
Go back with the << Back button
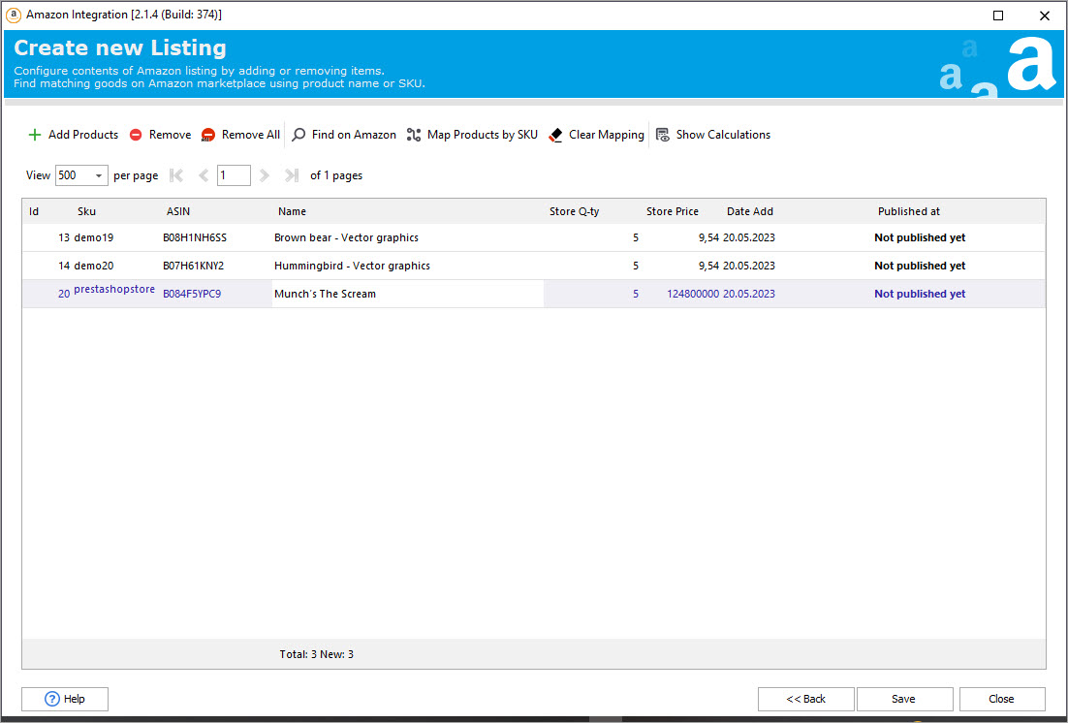805,699
